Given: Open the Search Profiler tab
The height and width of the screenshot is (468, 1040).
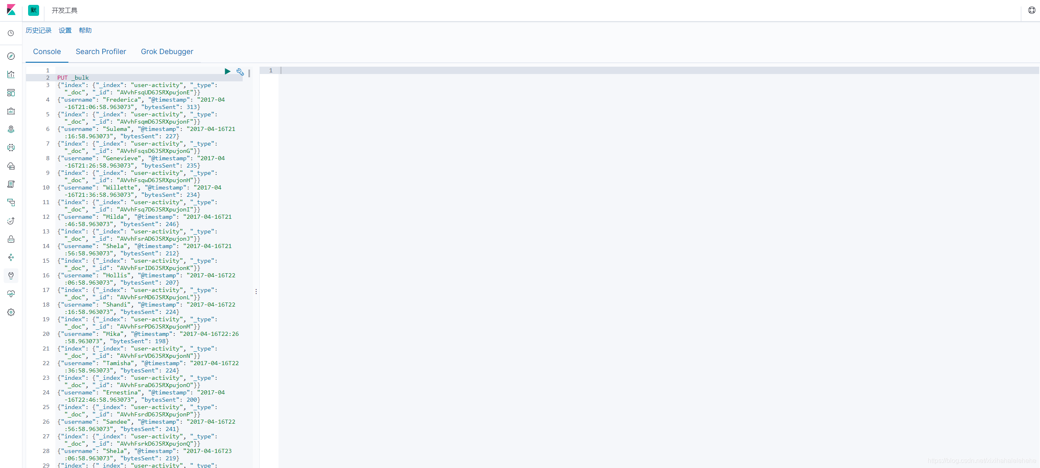Looking at the screenshot, I should click(x=101, y=51).
